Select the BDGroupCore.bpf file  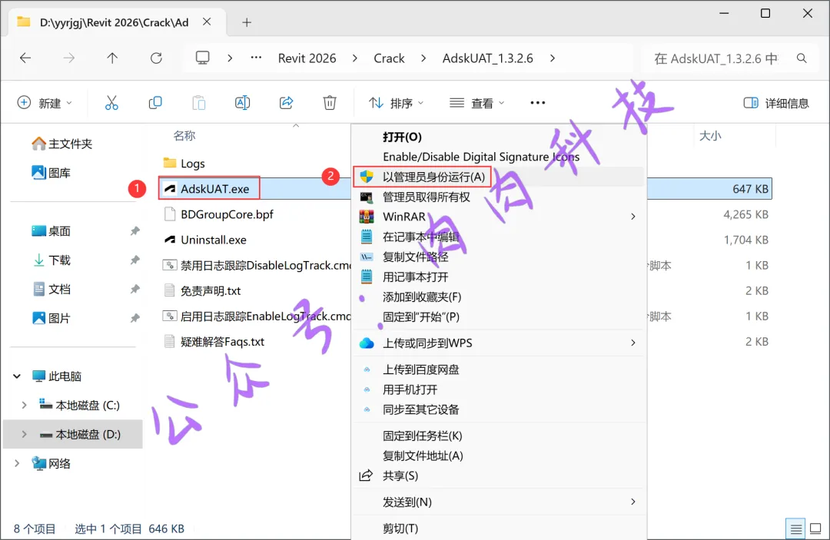[227, 214]
